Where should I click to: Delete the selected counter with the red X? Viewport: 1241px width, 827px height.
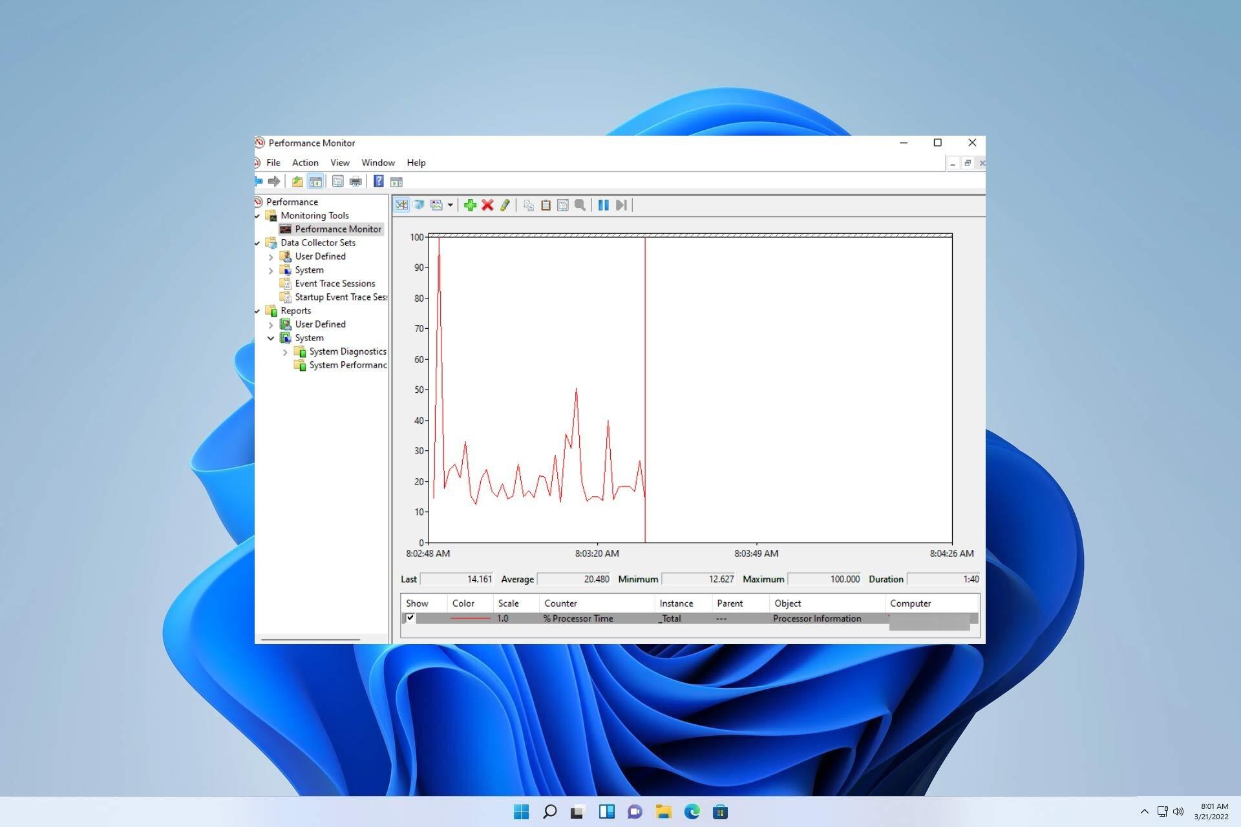487,205
